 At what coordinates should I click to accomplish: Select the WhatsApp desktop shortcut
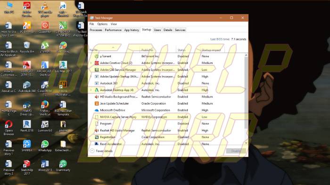[x=45, y=146]
